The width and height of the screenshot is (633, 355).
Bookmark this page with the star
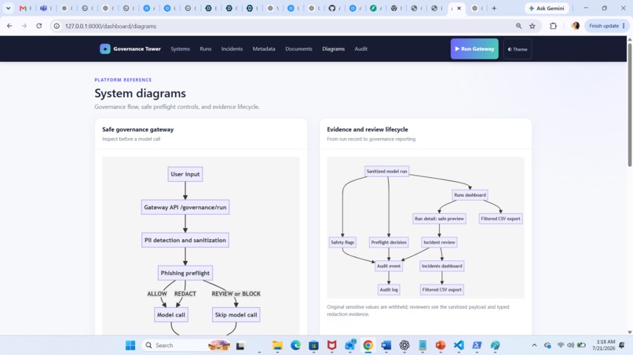532,26
